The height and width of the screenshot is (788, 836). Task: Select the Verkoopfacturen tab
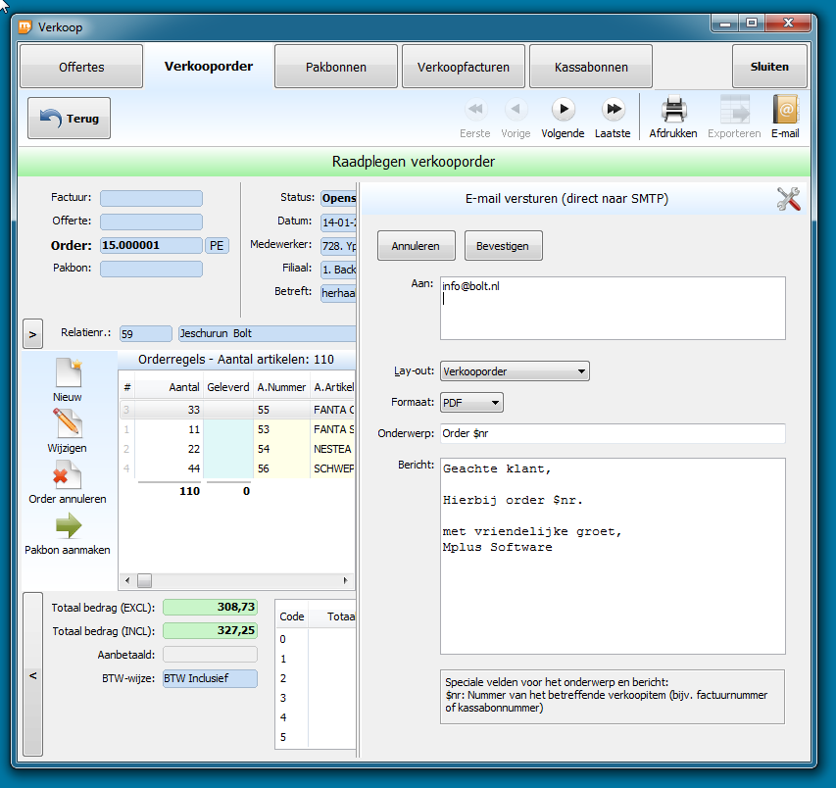(464, 67)
